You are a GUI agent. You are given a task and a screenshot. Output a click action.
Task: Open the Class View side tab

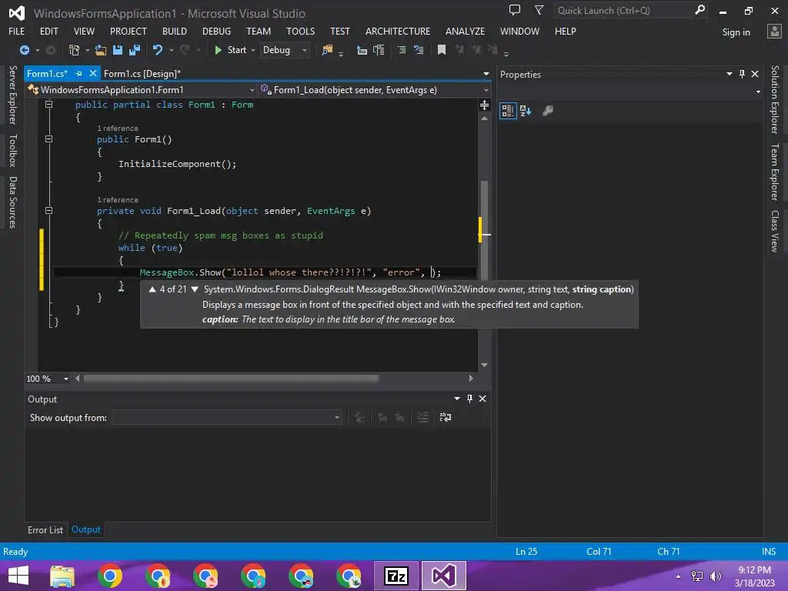pos(774,231)
